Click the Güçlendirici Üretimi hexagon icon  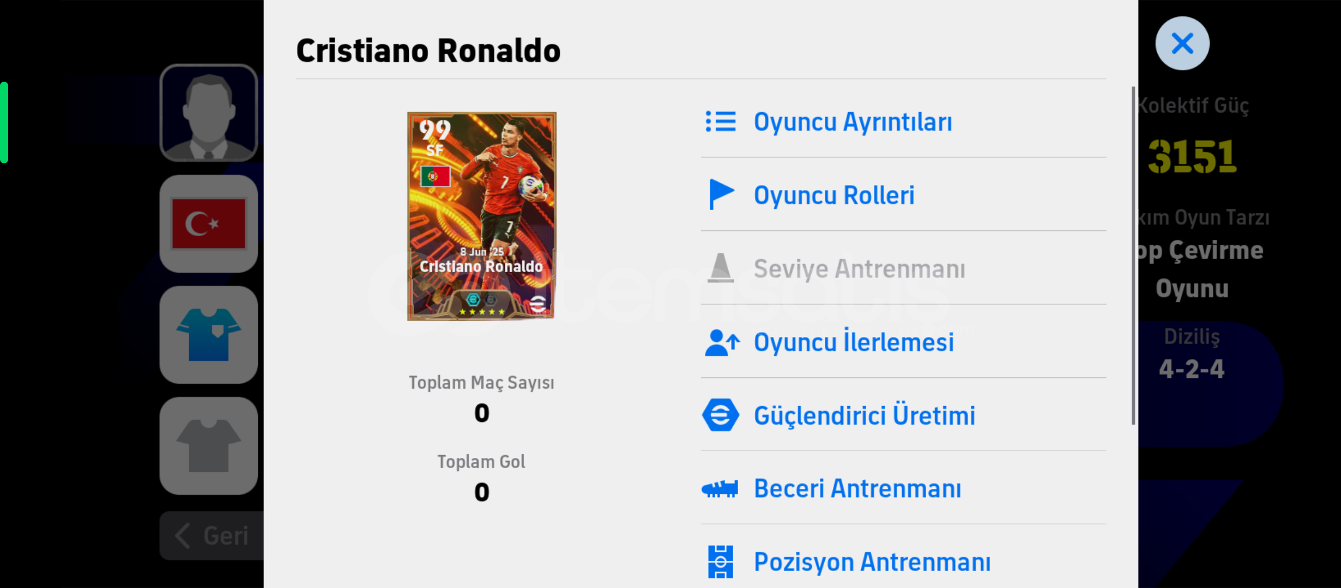(x=720, y=415)
